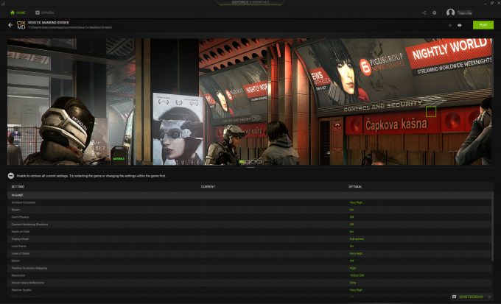
Task: Click the user avatar picture
Action: tap(450, 13)
